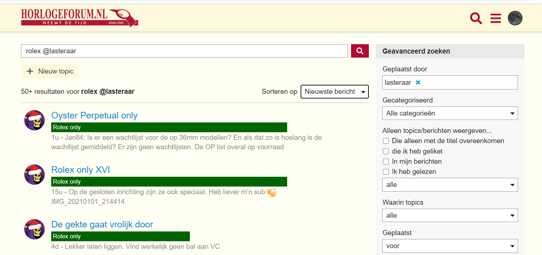Open the 'Waarin topics' dropdown

coord(450,216)
